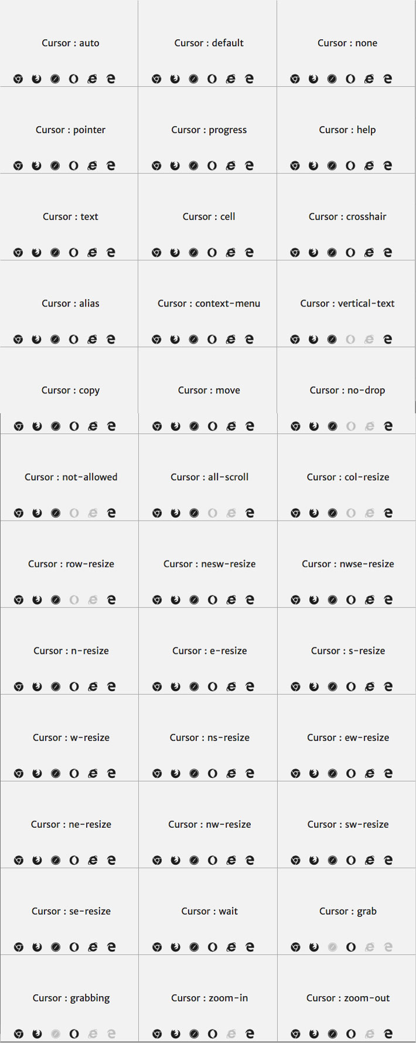Viewport: 416px width, 1043px height.
Task: Select the Safari icon under Cursor : none
Action: point(332,79)
